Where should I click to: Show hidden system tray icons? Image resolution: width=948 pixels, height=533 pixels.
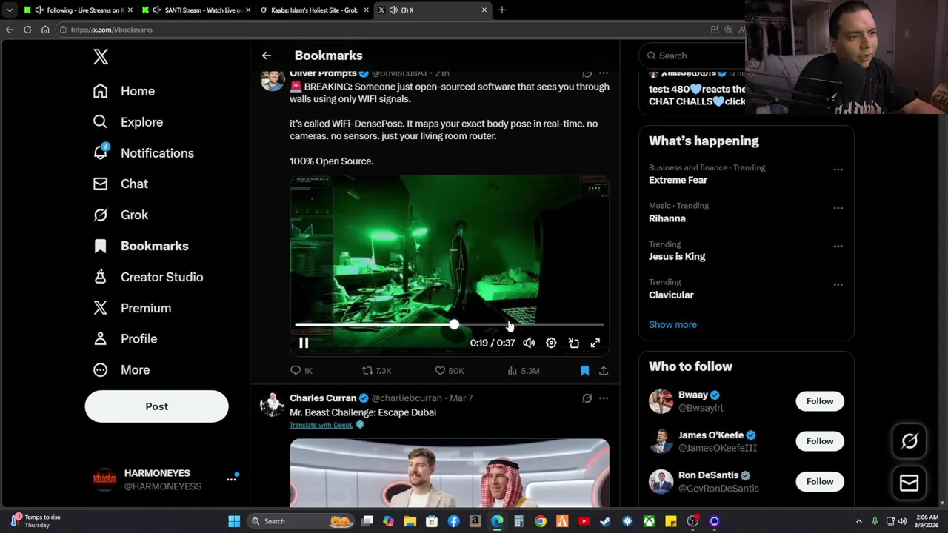point(859,521)
